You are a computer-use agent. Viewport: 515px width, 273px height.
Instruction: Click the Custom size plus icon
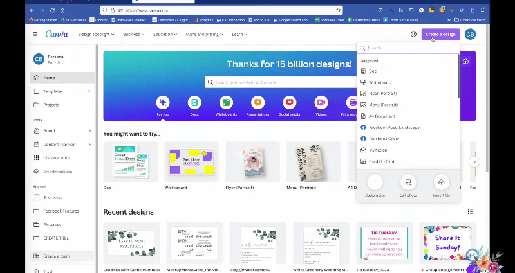(375, 182)
